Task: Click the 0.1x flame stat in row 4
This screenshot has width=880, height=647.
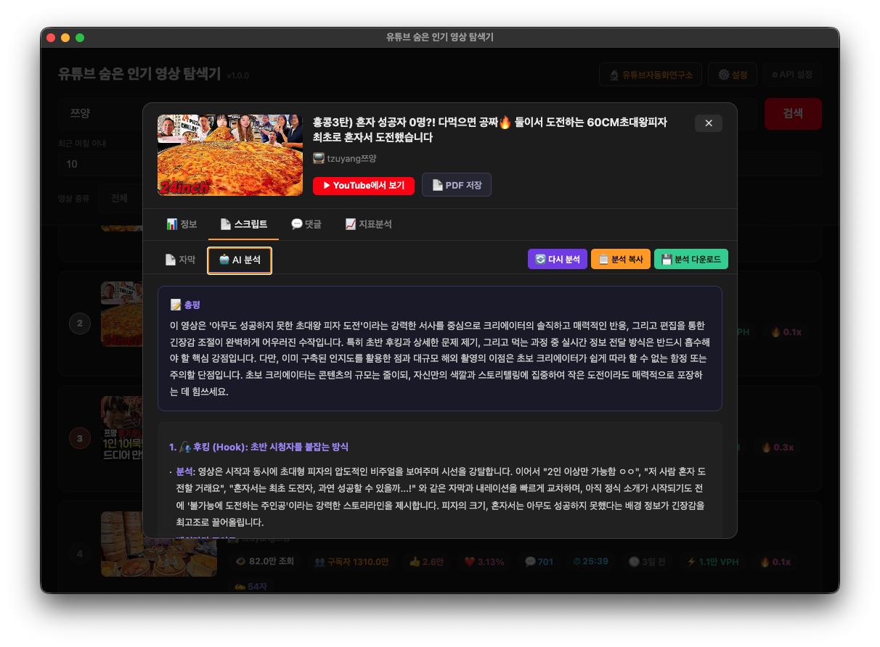Action: point(776,561)
